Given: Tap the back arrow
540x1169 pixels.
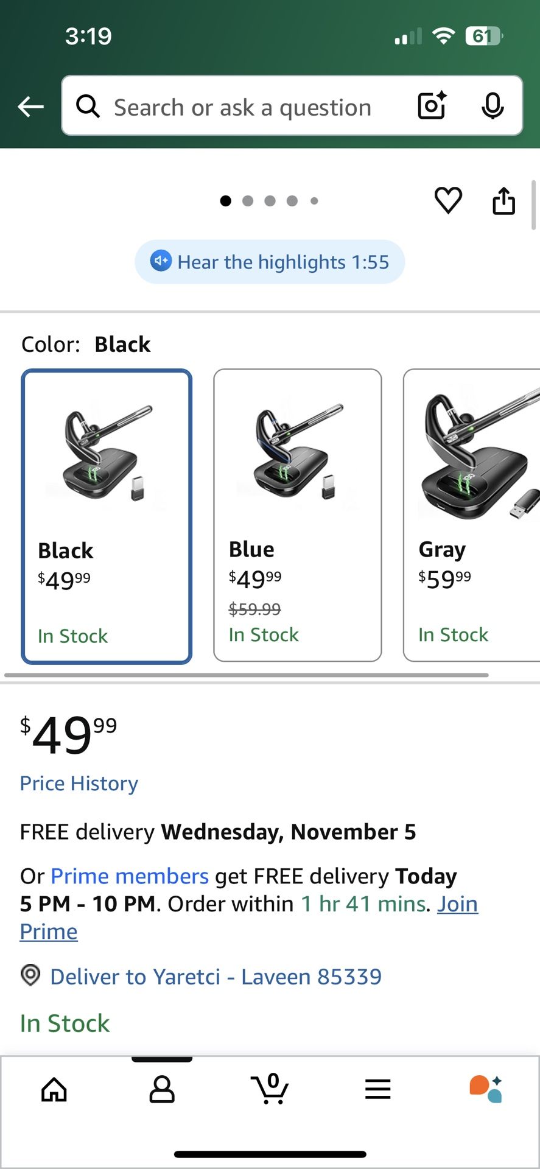Looking at the screenshot, I should [x=30, y=107].
